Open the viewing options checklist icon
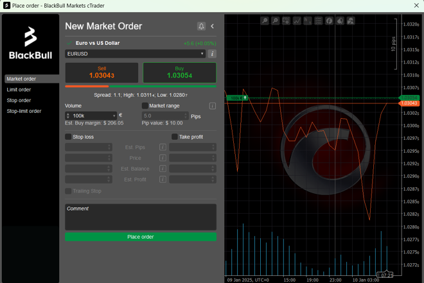This screenshot has height=283, width=424. pyautogui.click(x=318, y=21)
